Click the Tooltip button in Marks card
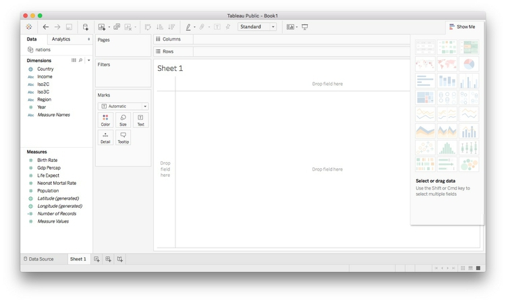506x301 pixels. point(123,138)
